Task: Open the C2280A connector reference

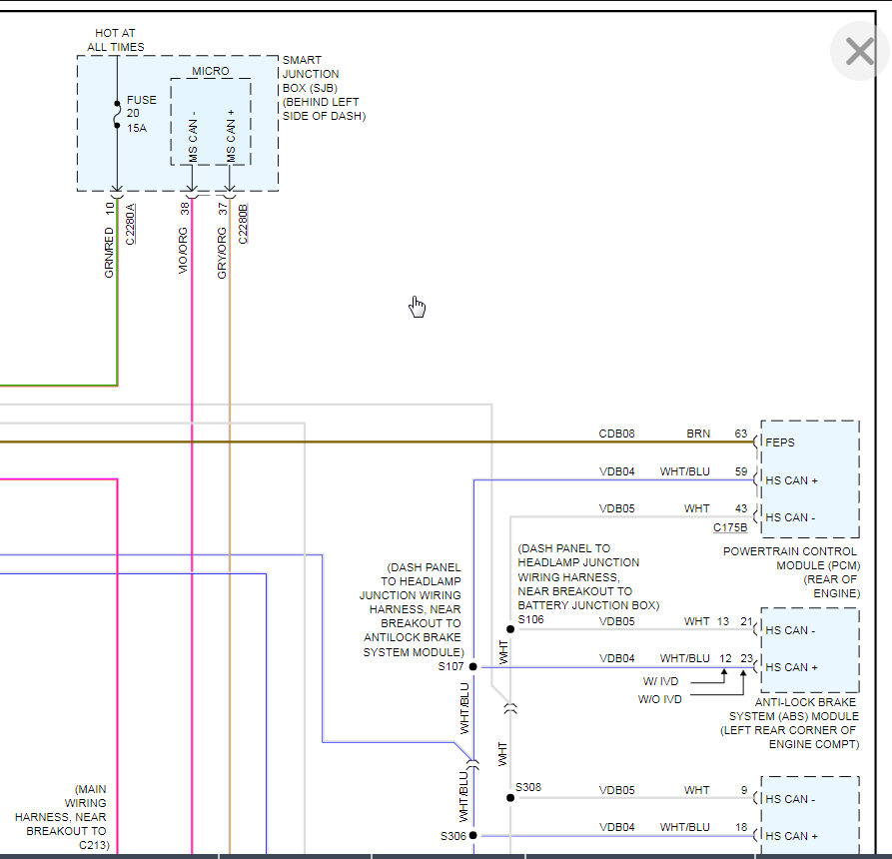Action: coord(132,224)
